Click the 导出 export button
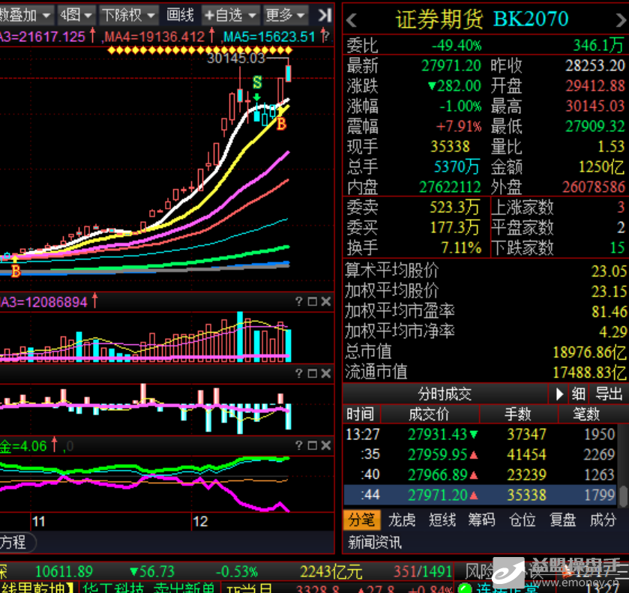 coord(609,394)
